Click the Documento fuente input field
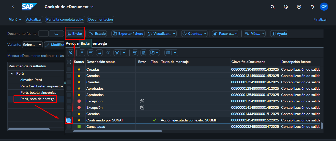 point(43,34)
